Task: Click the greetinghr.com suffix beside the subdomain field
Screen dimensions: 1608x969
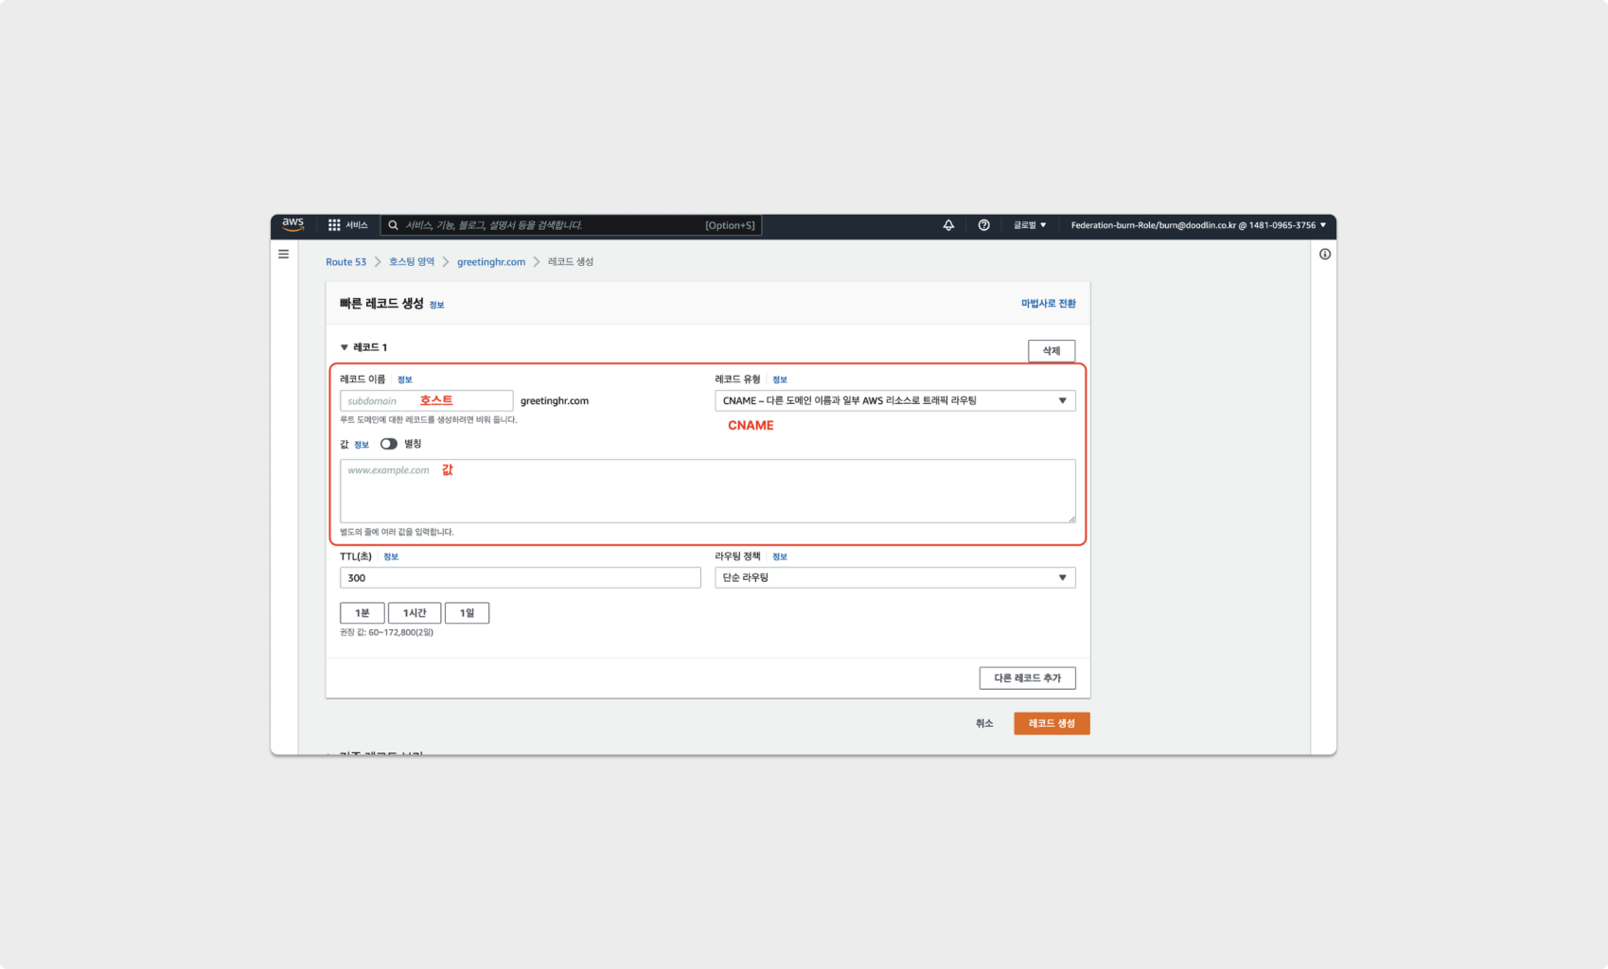Action: pos(555,401)
